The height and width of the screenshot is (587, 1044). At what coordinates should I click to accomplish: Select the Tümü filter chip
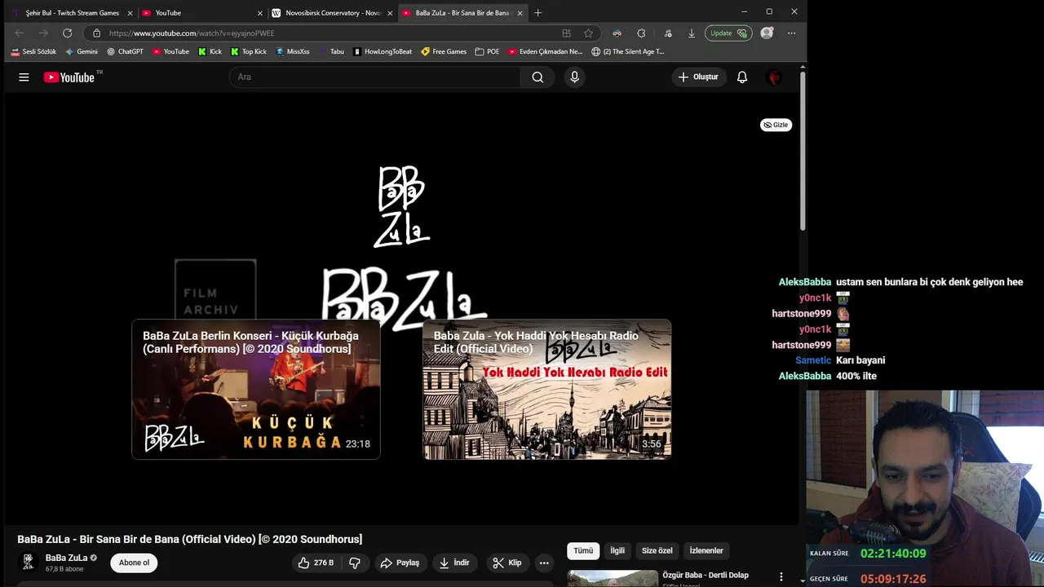[583, 550]
